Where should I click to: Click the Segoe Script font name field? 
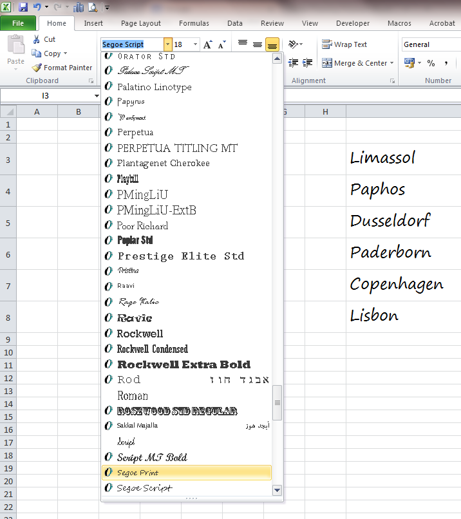coord(132,44)
